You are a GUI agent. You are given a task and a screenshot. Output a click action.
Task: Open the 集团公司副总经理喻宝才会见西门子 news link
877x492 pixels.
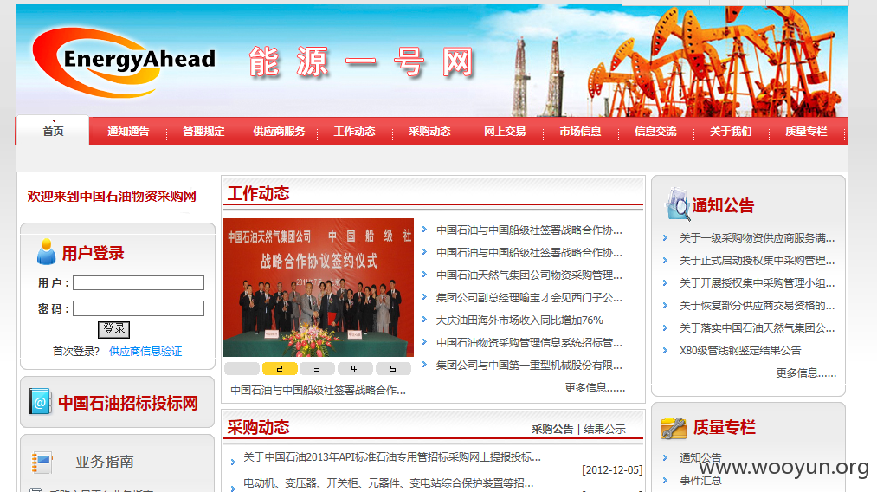[529, 298]
